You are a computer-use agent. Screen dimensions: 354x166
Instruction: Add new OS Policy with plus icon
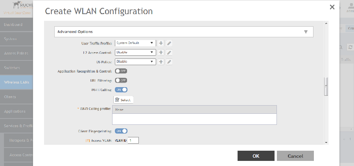161,62
